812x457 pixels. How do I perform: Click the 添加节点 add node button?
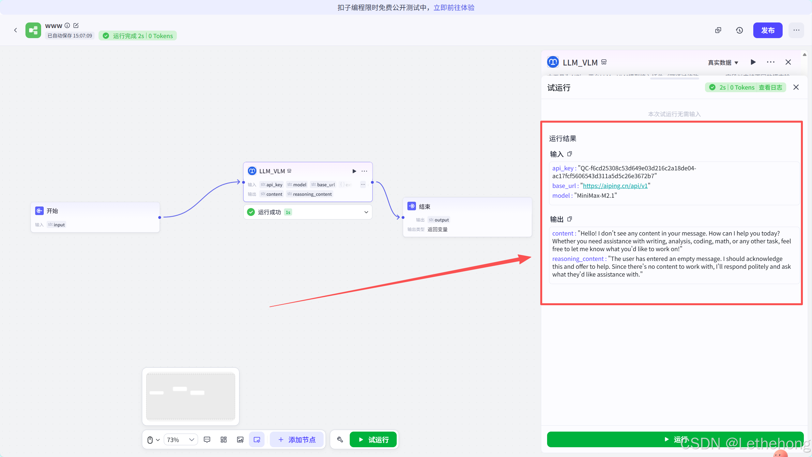(297, 440)
